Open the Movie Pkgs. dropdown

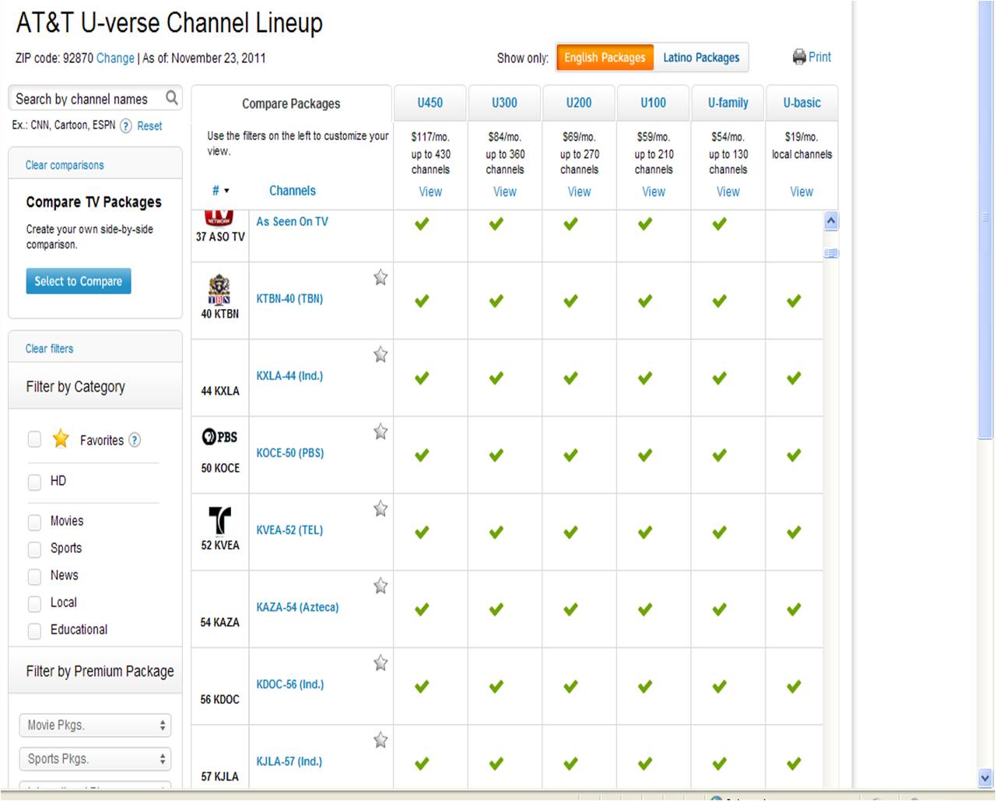95,725
